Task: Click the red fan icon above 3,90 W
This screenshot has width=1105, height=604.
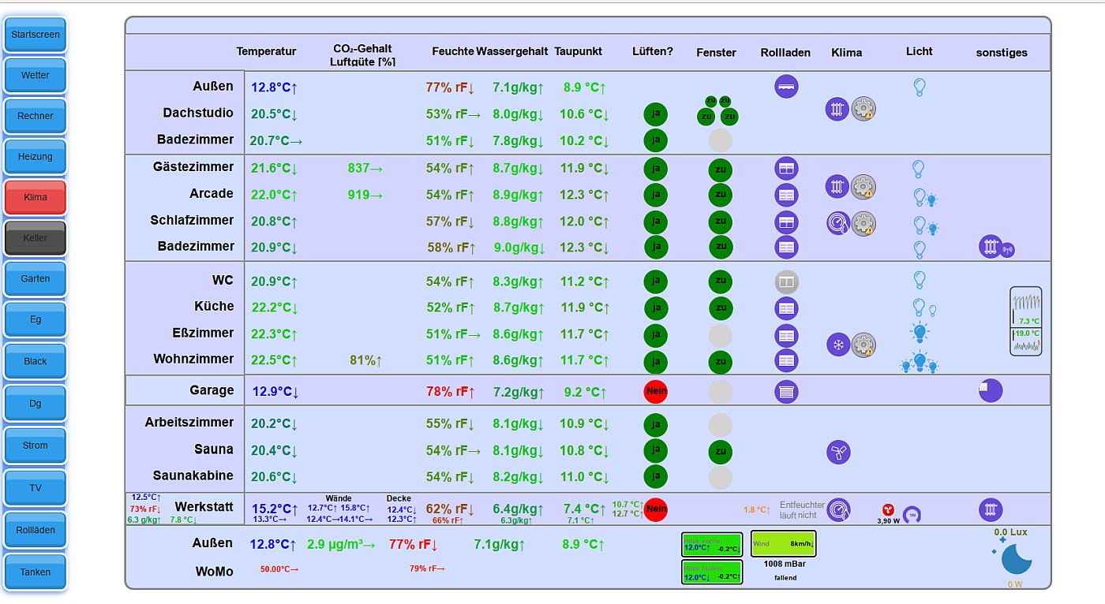Action: [x=889, y=509]
